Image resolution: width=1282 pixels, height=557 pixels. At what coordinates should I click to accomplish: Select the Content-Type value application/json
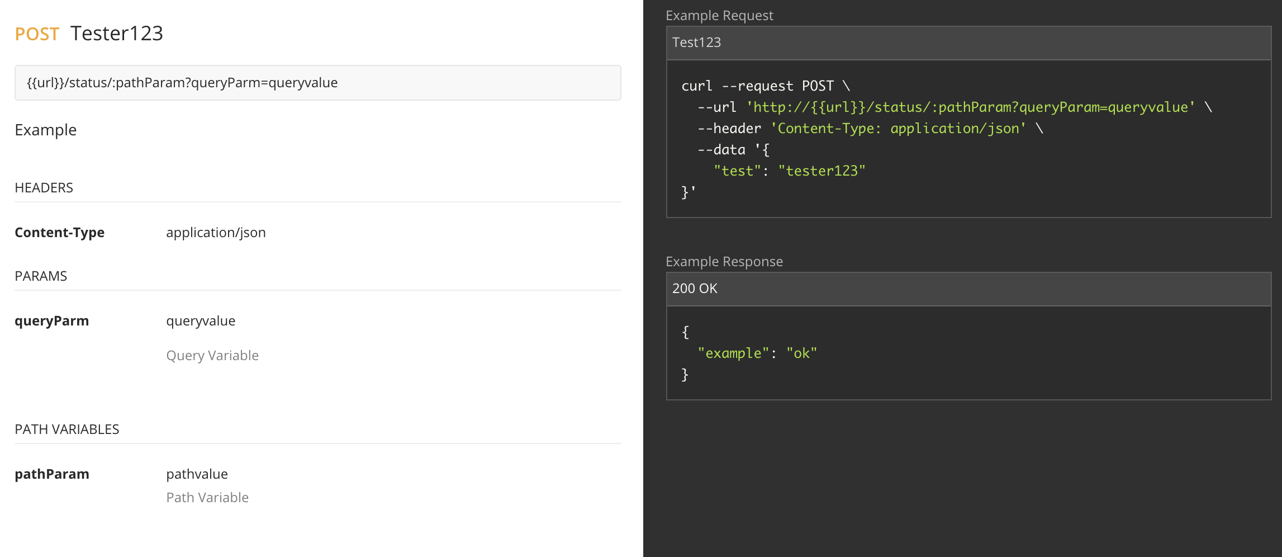216,232
